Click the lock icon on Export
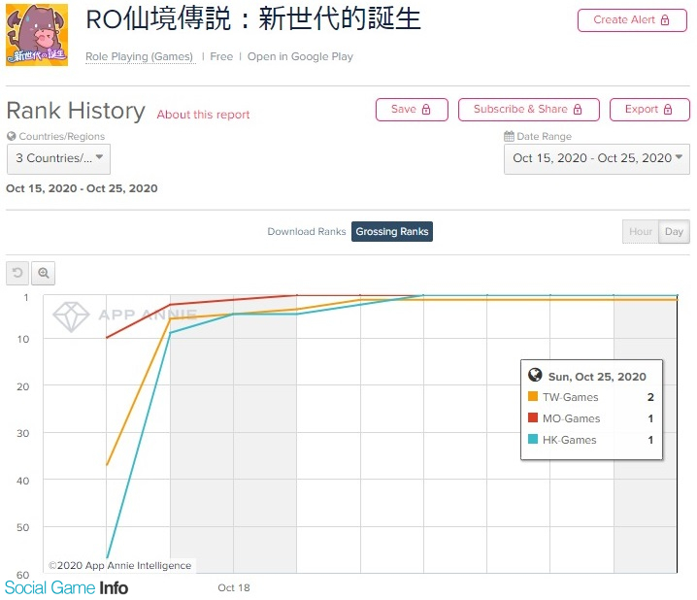Viewport: 697px width, 600px height. click(x=668, y=110)
